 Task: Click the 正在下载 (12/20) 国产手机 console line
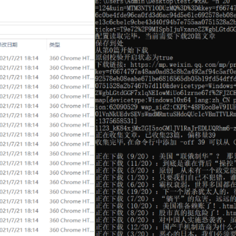(166, 227)
